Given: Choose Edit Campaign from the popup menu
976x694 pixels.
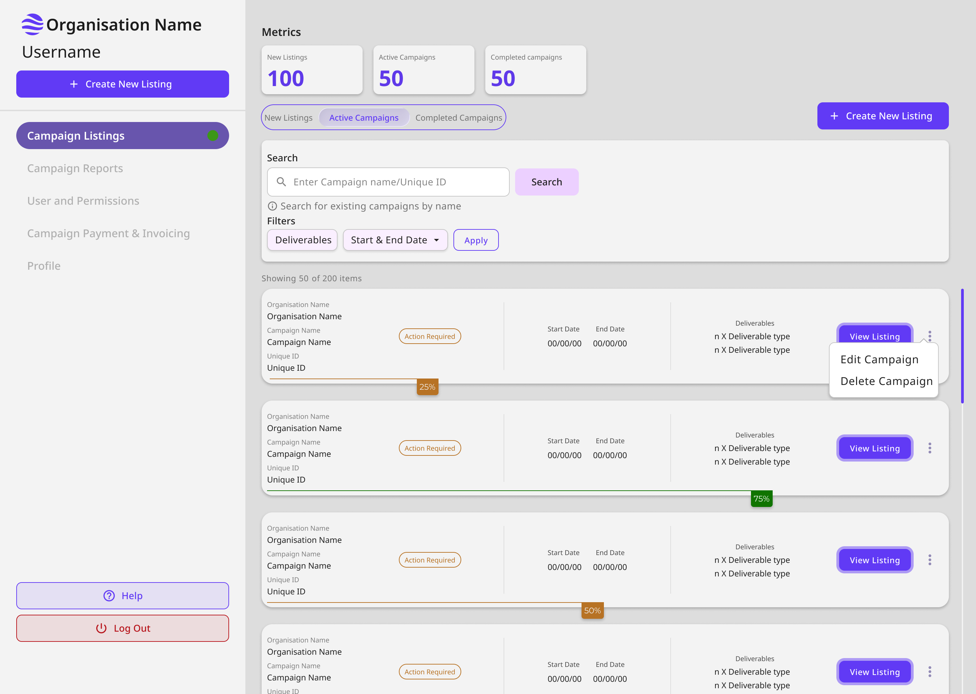Looking at the screenshot, I should [879, 360].
